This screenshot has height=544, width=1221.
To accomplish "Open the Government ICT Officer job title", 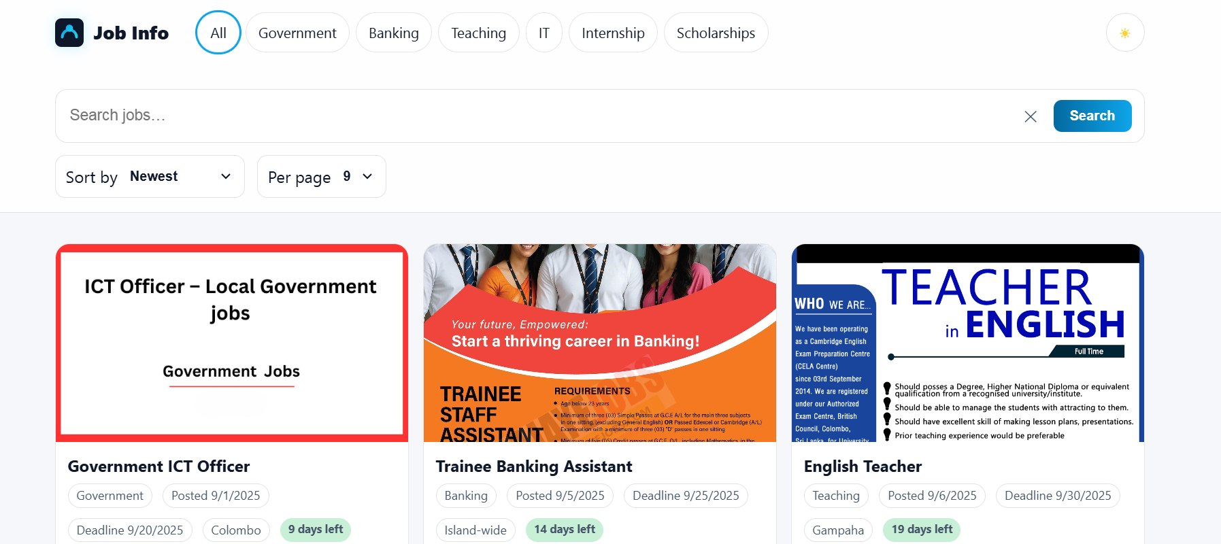I will tap(159, 466).
